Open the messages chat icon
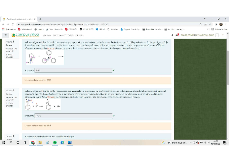This screenshot has width=229, height=162. pyautogui.click(x=177, y=35)
